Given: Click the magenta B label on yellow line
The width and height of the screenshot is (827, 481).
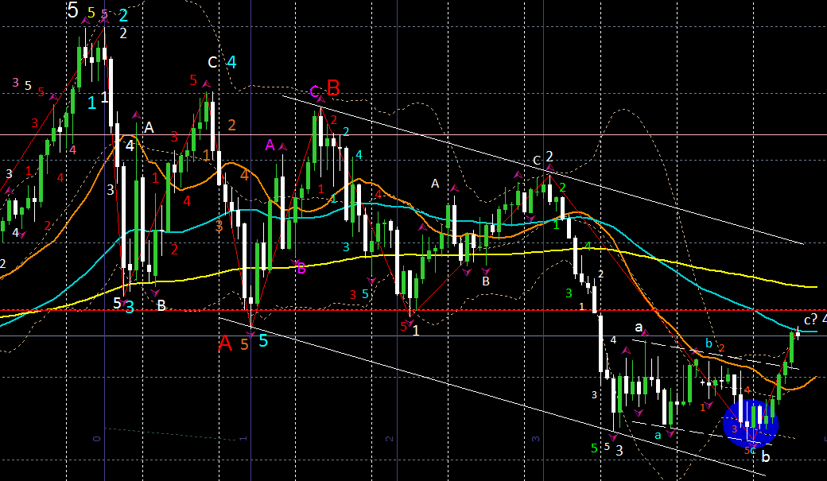Looking at the screenshot, I should pos(301,268).
